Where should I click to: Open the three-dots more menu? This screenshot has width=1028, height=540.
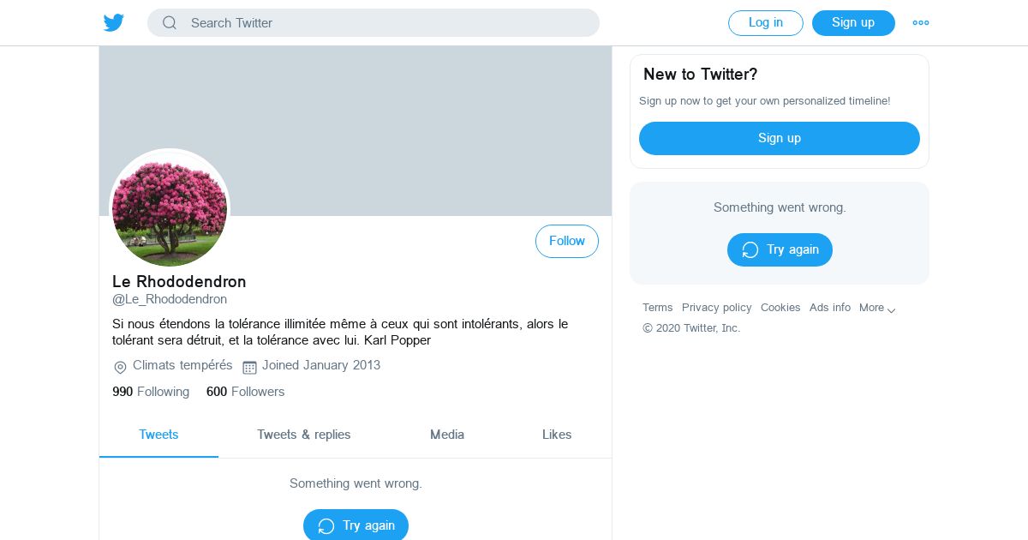click(920, 23)
